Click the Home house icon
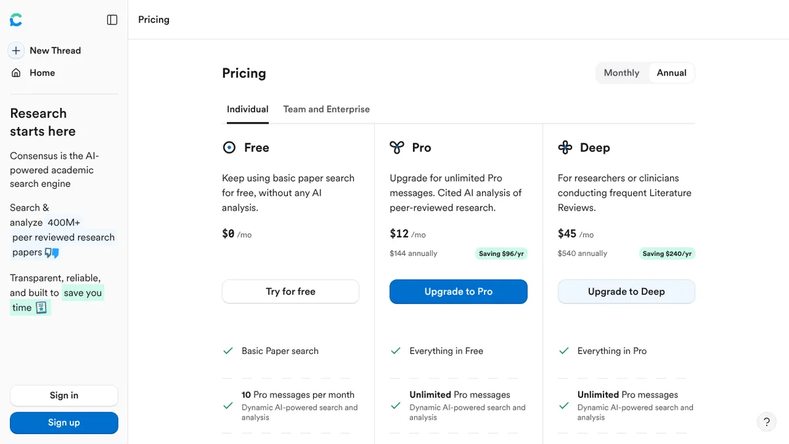This screenshot has height=444, width=789. click(16, 73)
